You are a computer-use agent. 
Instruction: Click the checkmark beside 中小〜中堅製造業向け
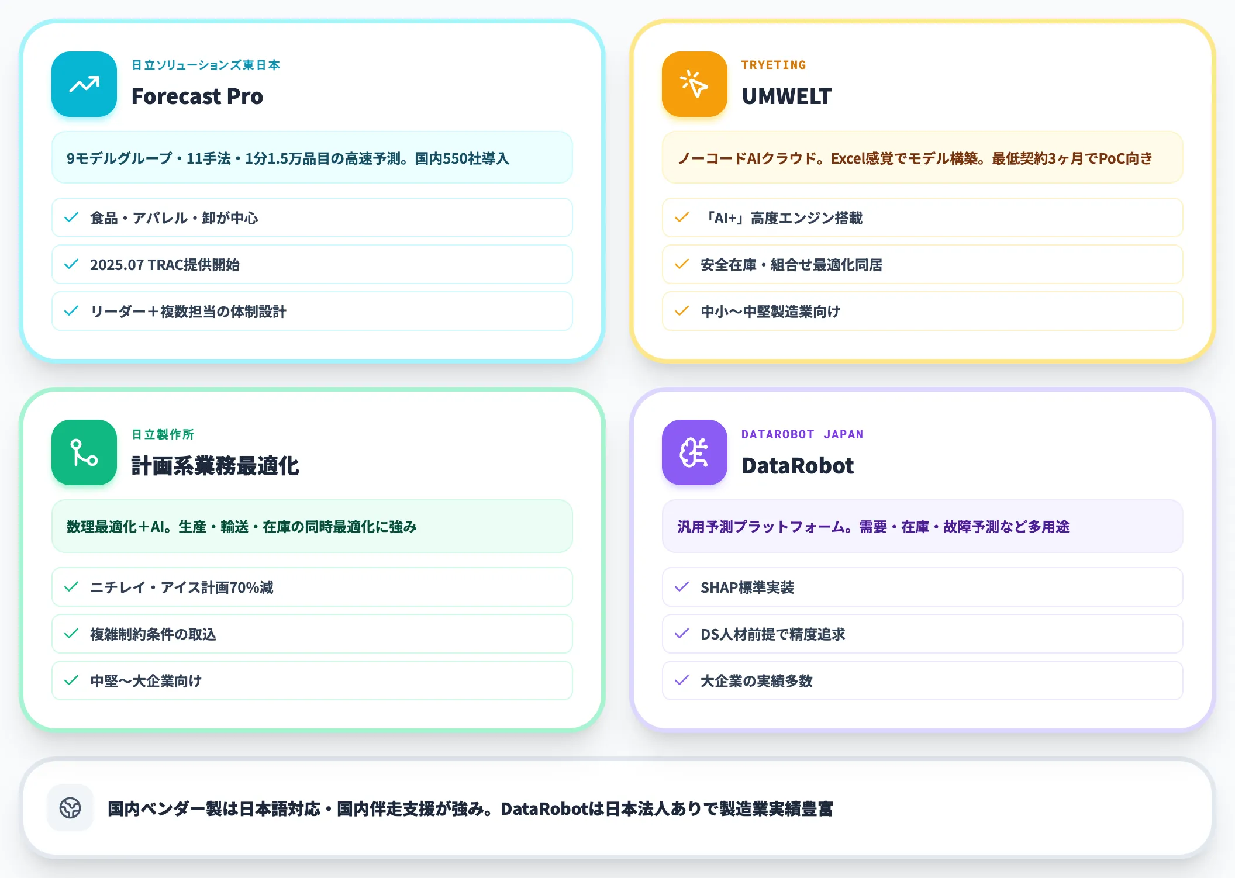tap(682, 311)
